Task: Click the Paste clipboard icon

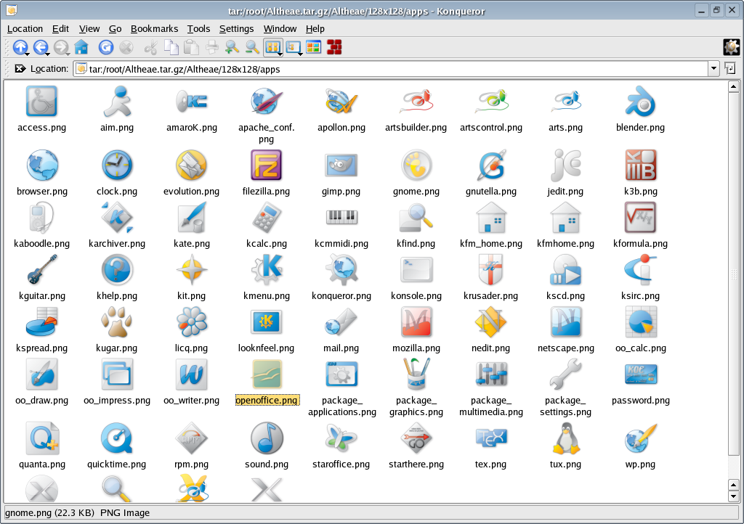Action: [x=191, y=47]
